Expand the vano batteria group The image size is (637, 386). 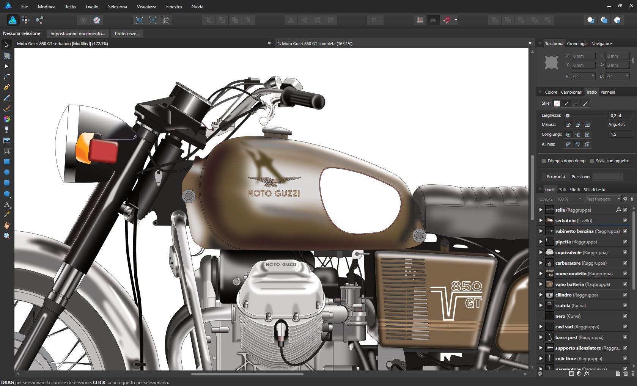(541, 284)
